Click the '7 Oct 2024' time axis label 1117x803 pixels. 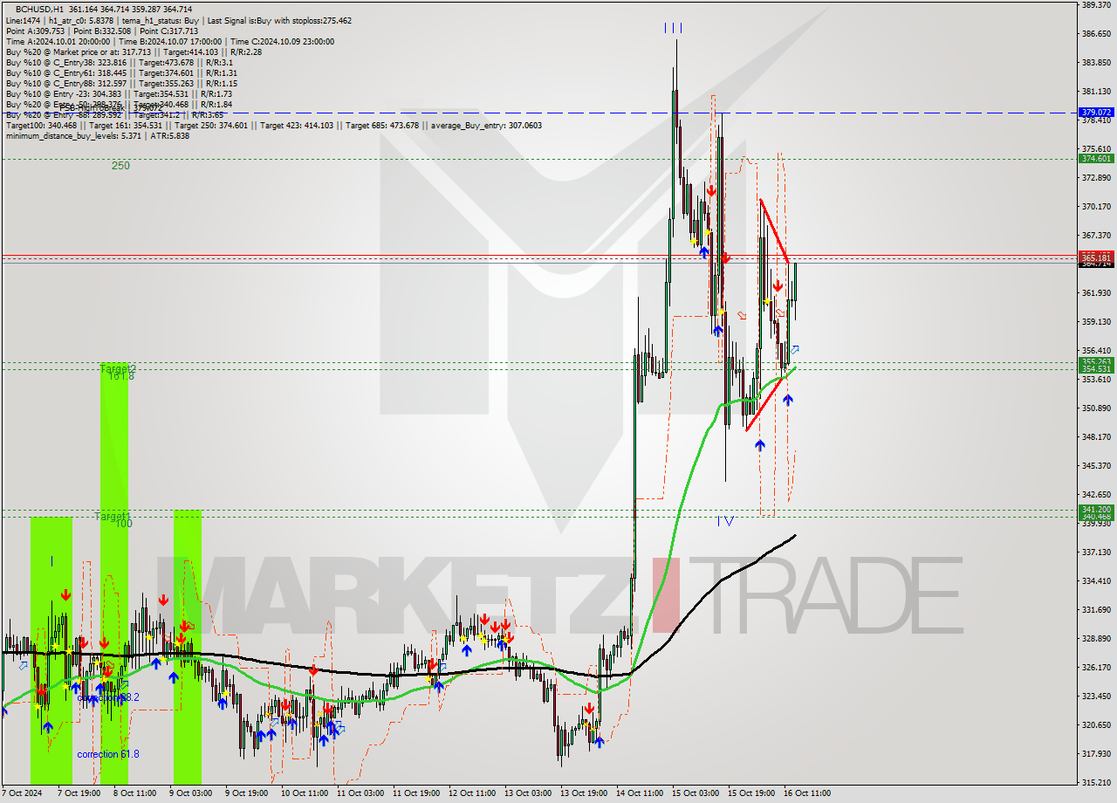[22, 793]
